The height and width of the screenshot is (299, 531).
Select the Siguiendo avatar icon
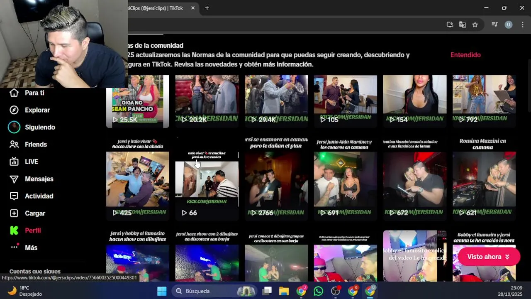pyautogui.click(x=14, y=127)
